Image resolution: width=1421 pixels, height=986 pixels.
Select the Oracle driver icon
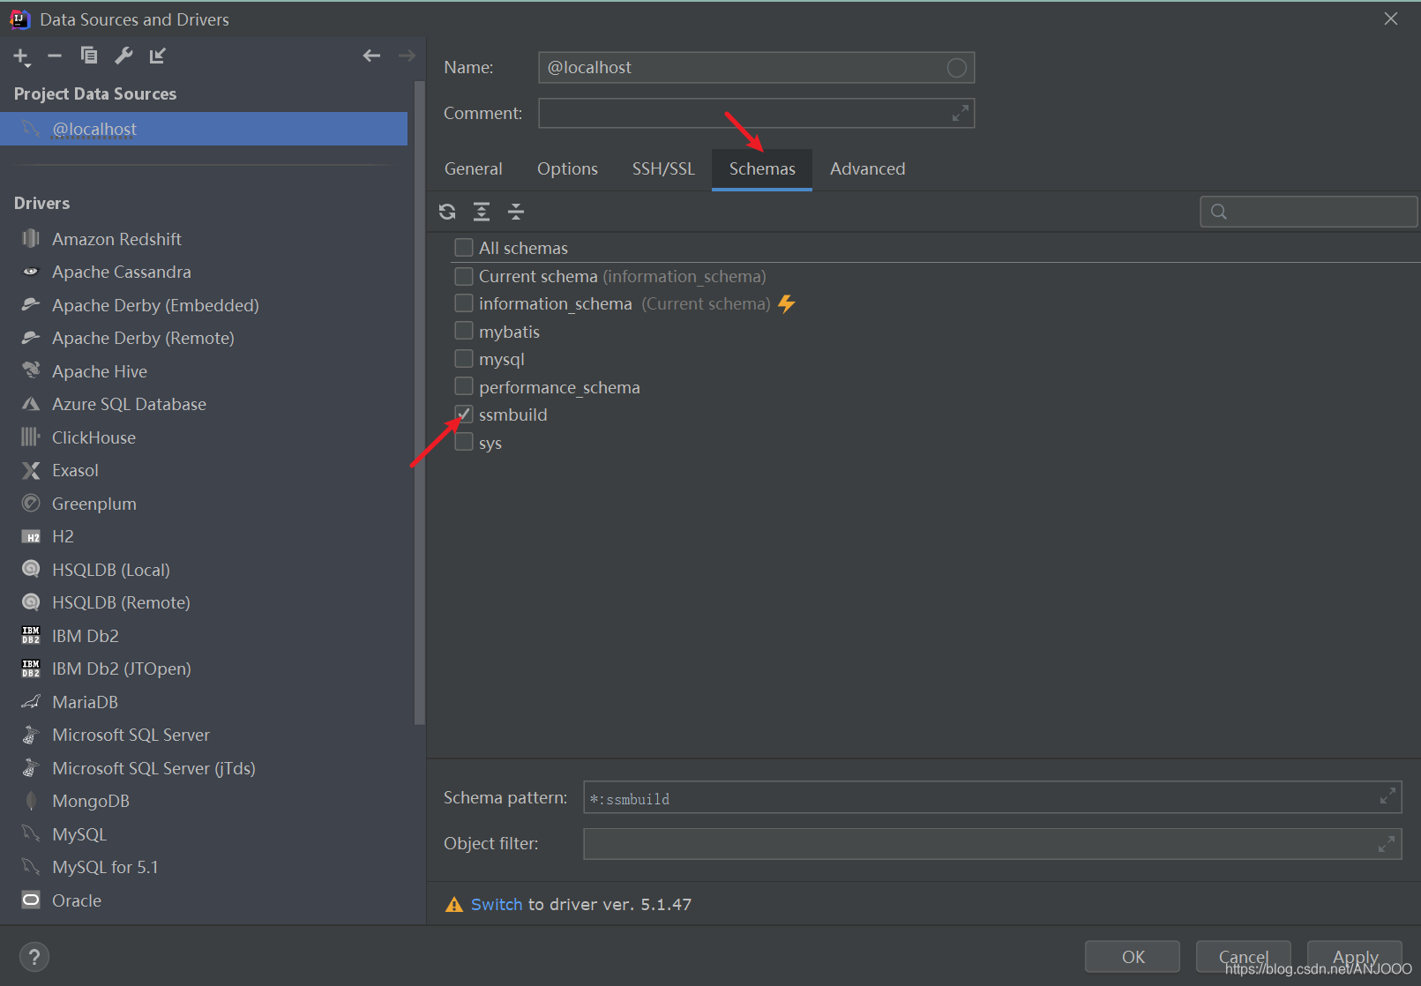[x=31, y=900]
